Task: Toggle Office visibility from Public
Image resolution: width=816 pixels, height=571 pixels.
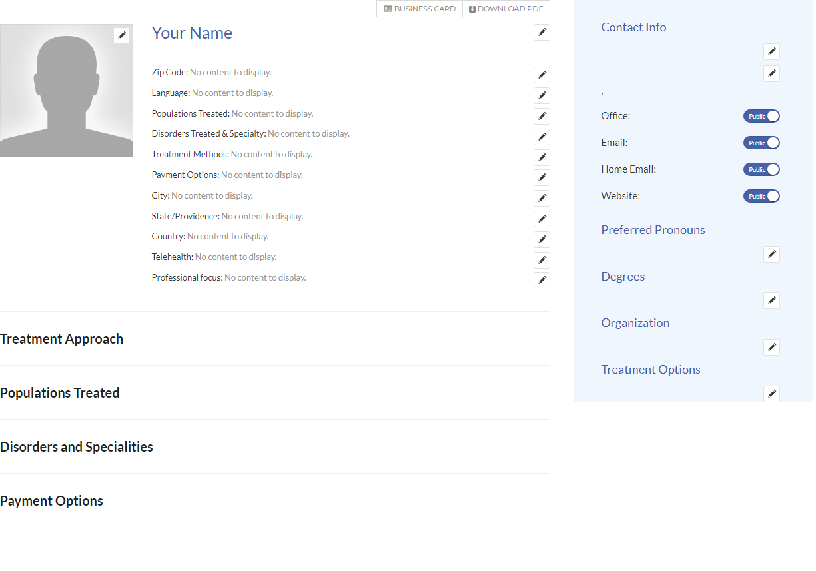Action: [761, 116]
